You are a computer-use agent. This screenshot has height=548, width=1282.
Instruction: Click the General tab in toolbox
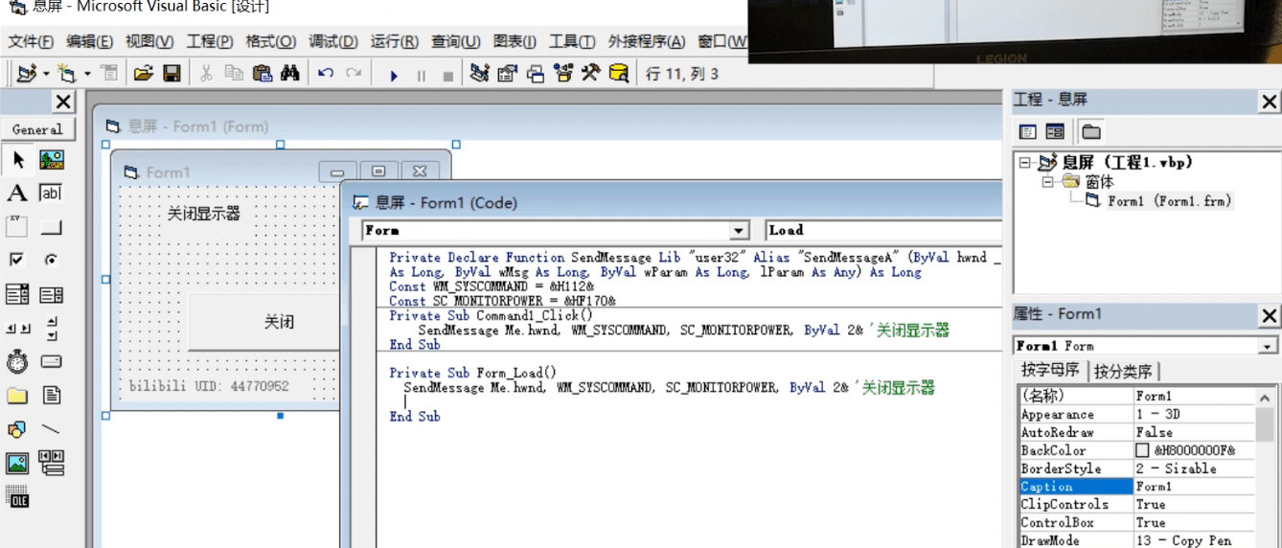(36, 129)
